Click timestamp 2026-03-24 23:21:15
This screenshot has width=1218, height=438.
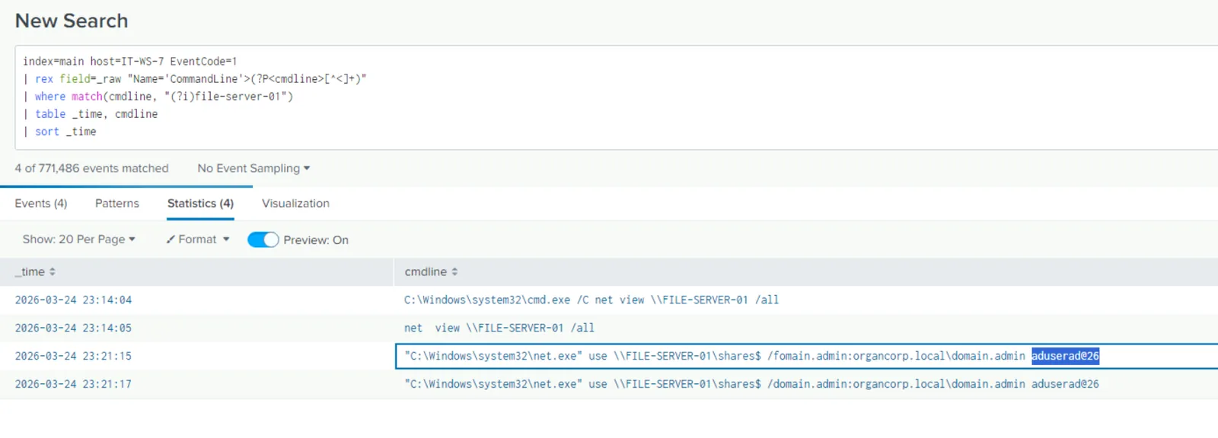(73, 356)
